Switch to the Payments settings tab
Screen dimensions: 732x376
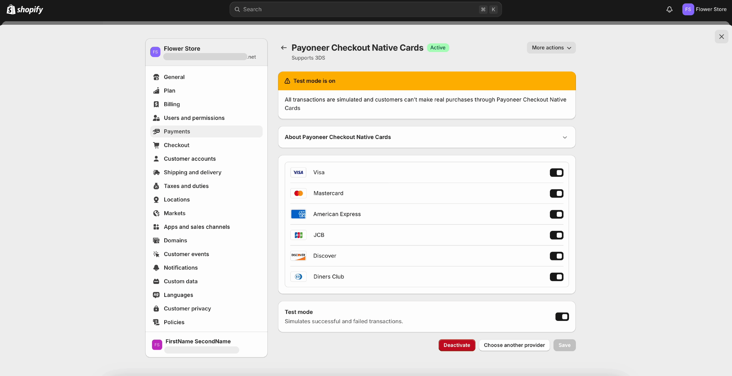pyautogui.click(x=176, y=131)
